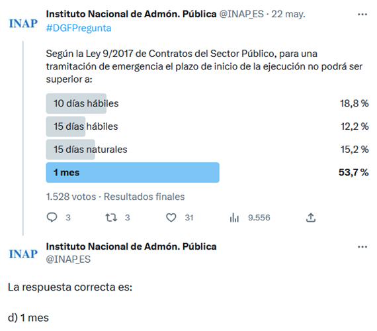Viewport: 377px width, 331px height.
Task: Open the #DGFPregunta hashtag link
Action: pyautogui.click(x=79, y=28)
